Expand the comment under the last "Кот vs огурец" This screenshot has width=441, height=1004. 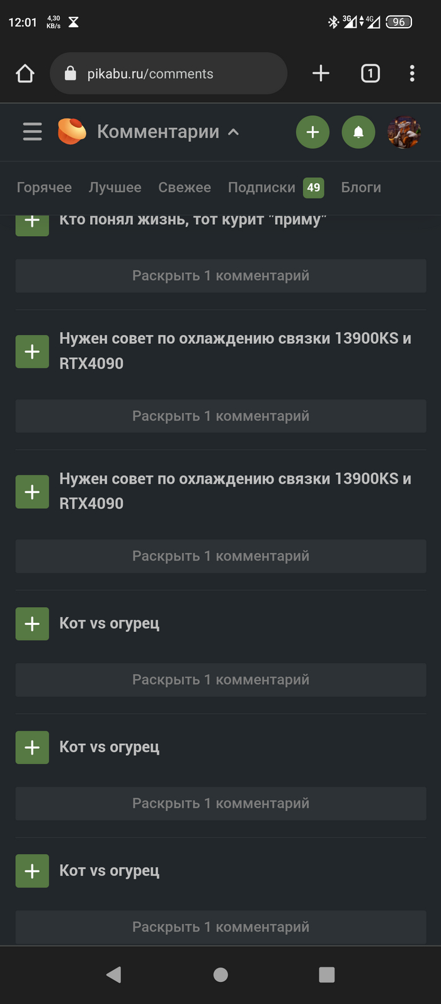(x=220, y=927)
